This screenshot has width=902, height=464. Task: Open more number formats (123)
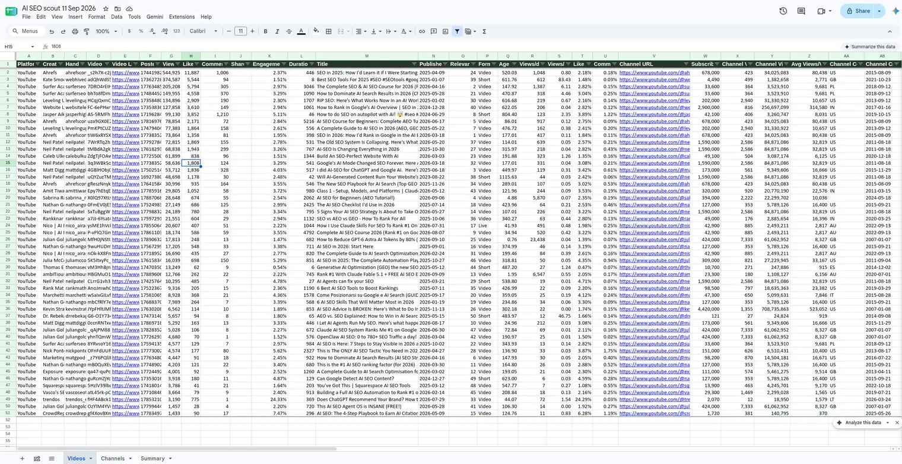coord(176,31)
